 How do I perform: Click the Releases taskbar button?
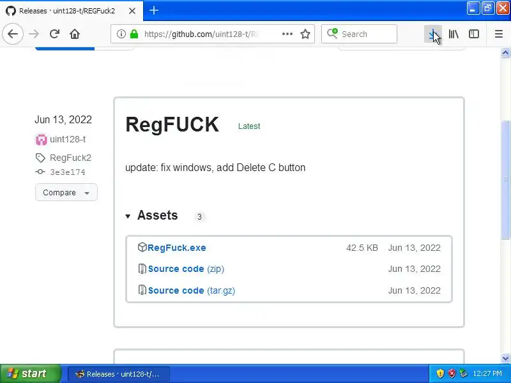119,374
